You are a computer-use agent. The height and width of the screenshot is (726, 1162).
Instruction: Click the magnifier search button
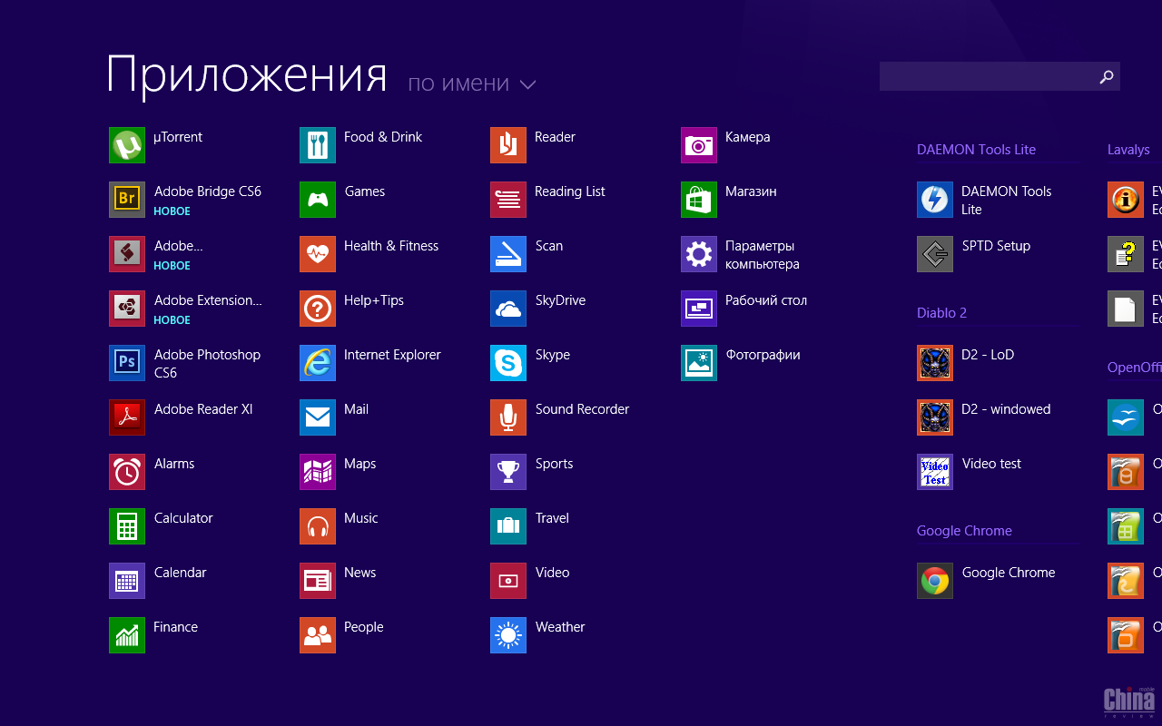pos(1106,77)
